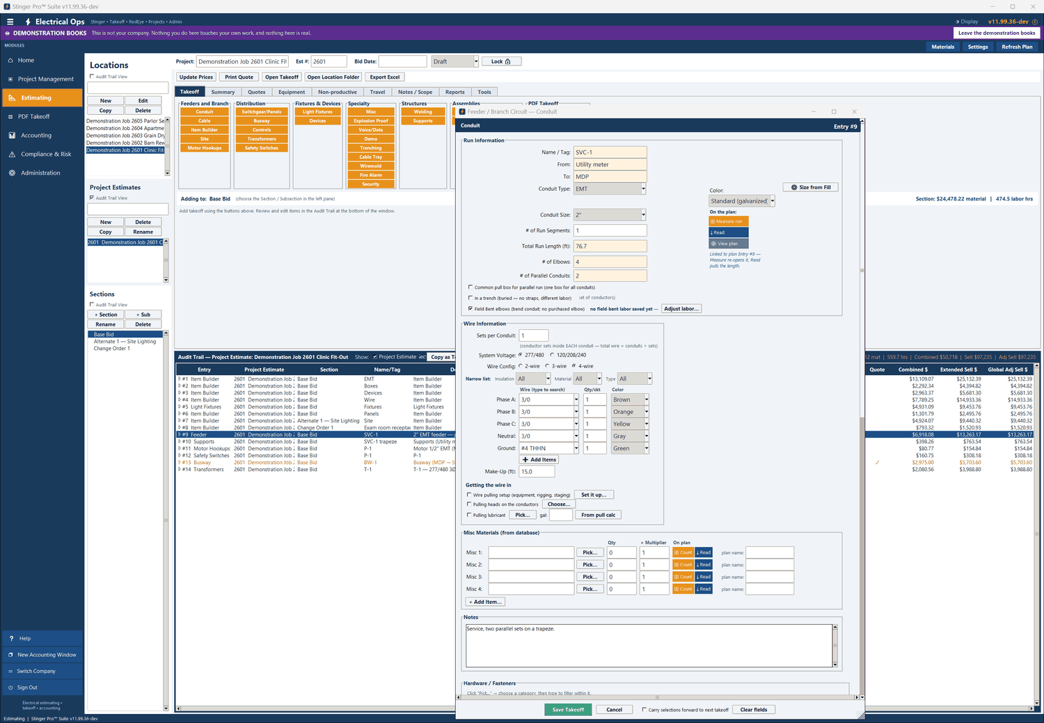Open Help from the sidebar
1044x723 pixels.
point(42,638)
